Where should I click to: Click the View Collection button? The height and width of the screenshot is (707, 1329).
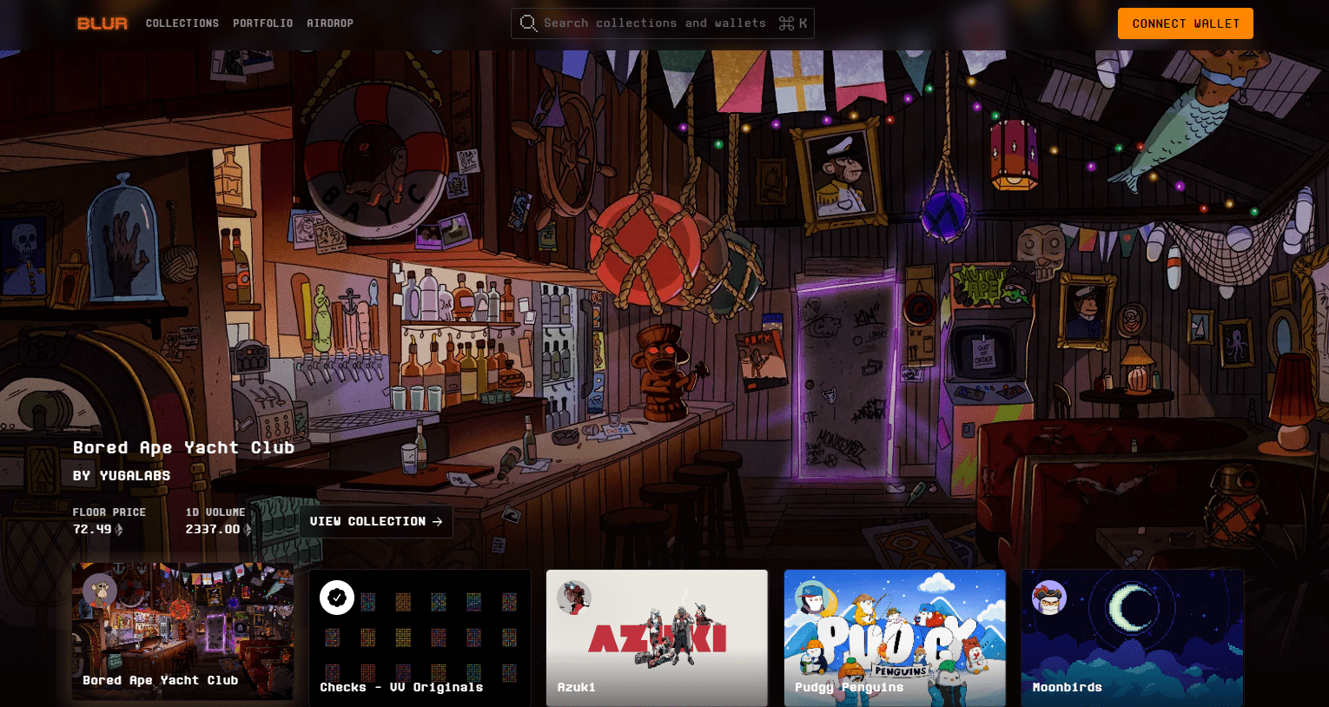click(x=376, y=521)
